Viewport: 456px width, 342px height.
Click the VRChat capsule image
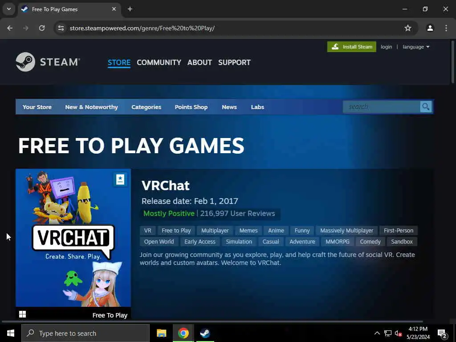click(73, 238)
